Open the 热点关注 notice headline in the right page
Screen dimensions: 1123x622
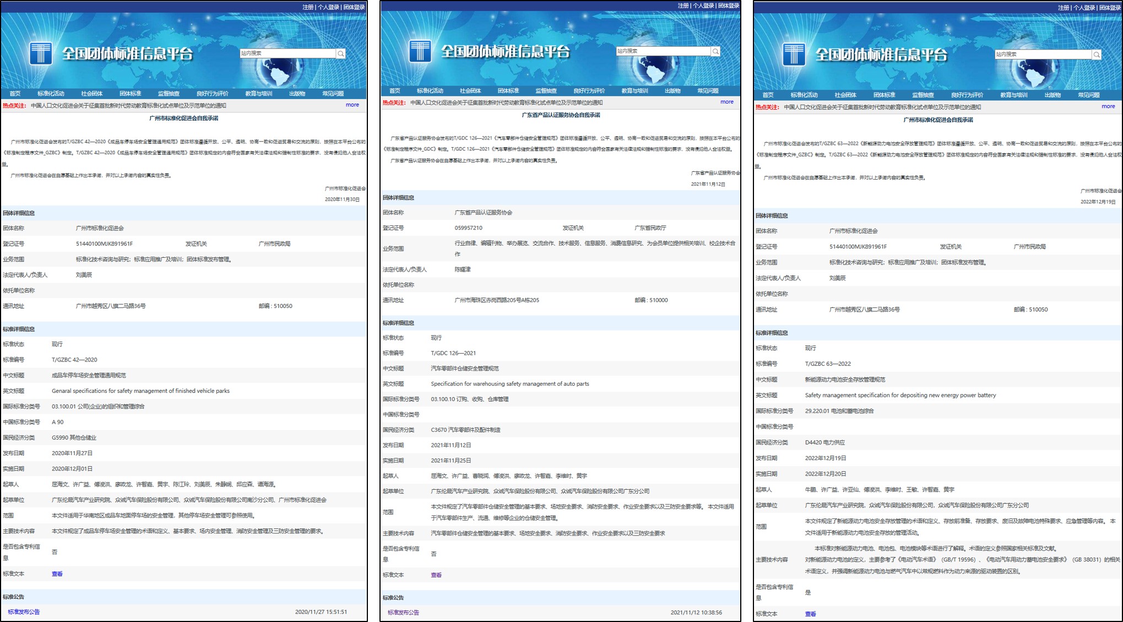click(882, 107)
